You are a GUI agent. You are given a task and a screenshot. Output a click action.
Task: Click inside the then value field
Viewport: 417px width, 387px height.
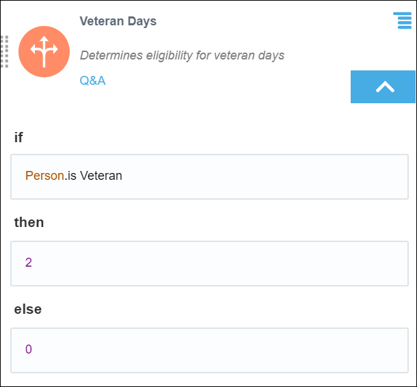coord(205,263)
